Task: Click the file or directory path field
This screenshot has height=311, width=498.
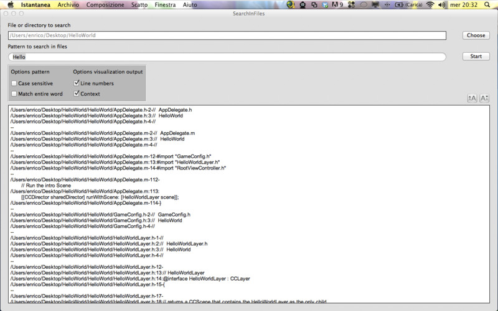Action: tap(227, 35)
